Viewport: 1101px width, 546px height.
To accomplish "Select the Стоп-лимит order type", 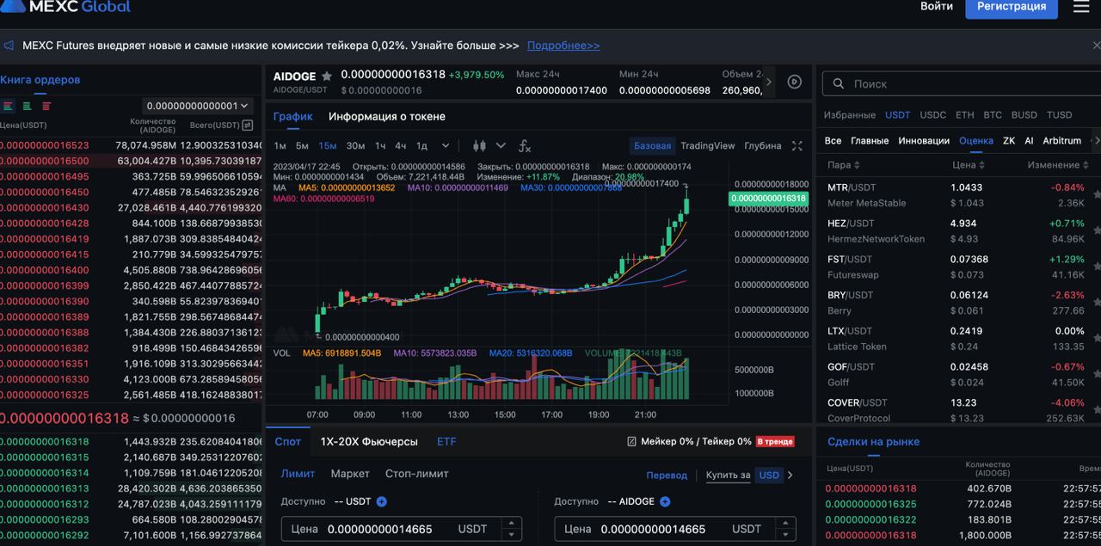I will pyautogui.click(x=417, y=474).
